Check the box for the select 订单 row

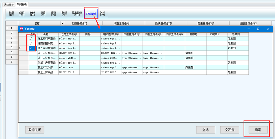coord(33,58)
